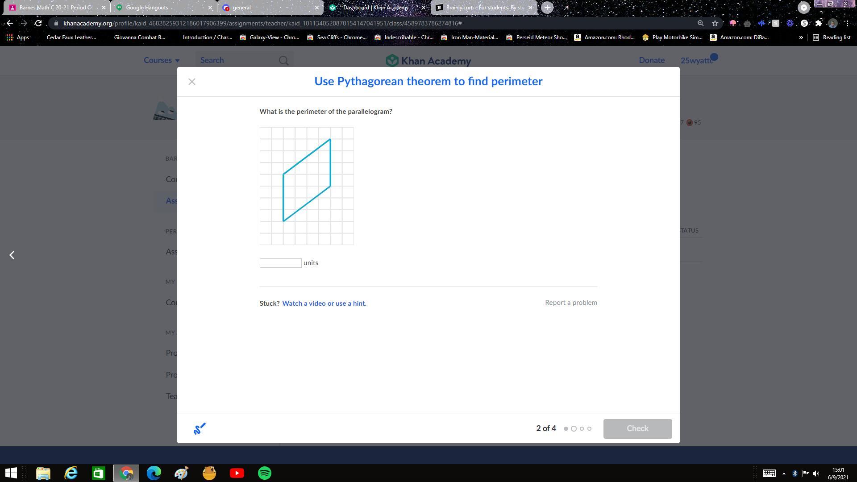857x482 pixels.
Task: Click the Donate link
Action: (x=651, y=60)
